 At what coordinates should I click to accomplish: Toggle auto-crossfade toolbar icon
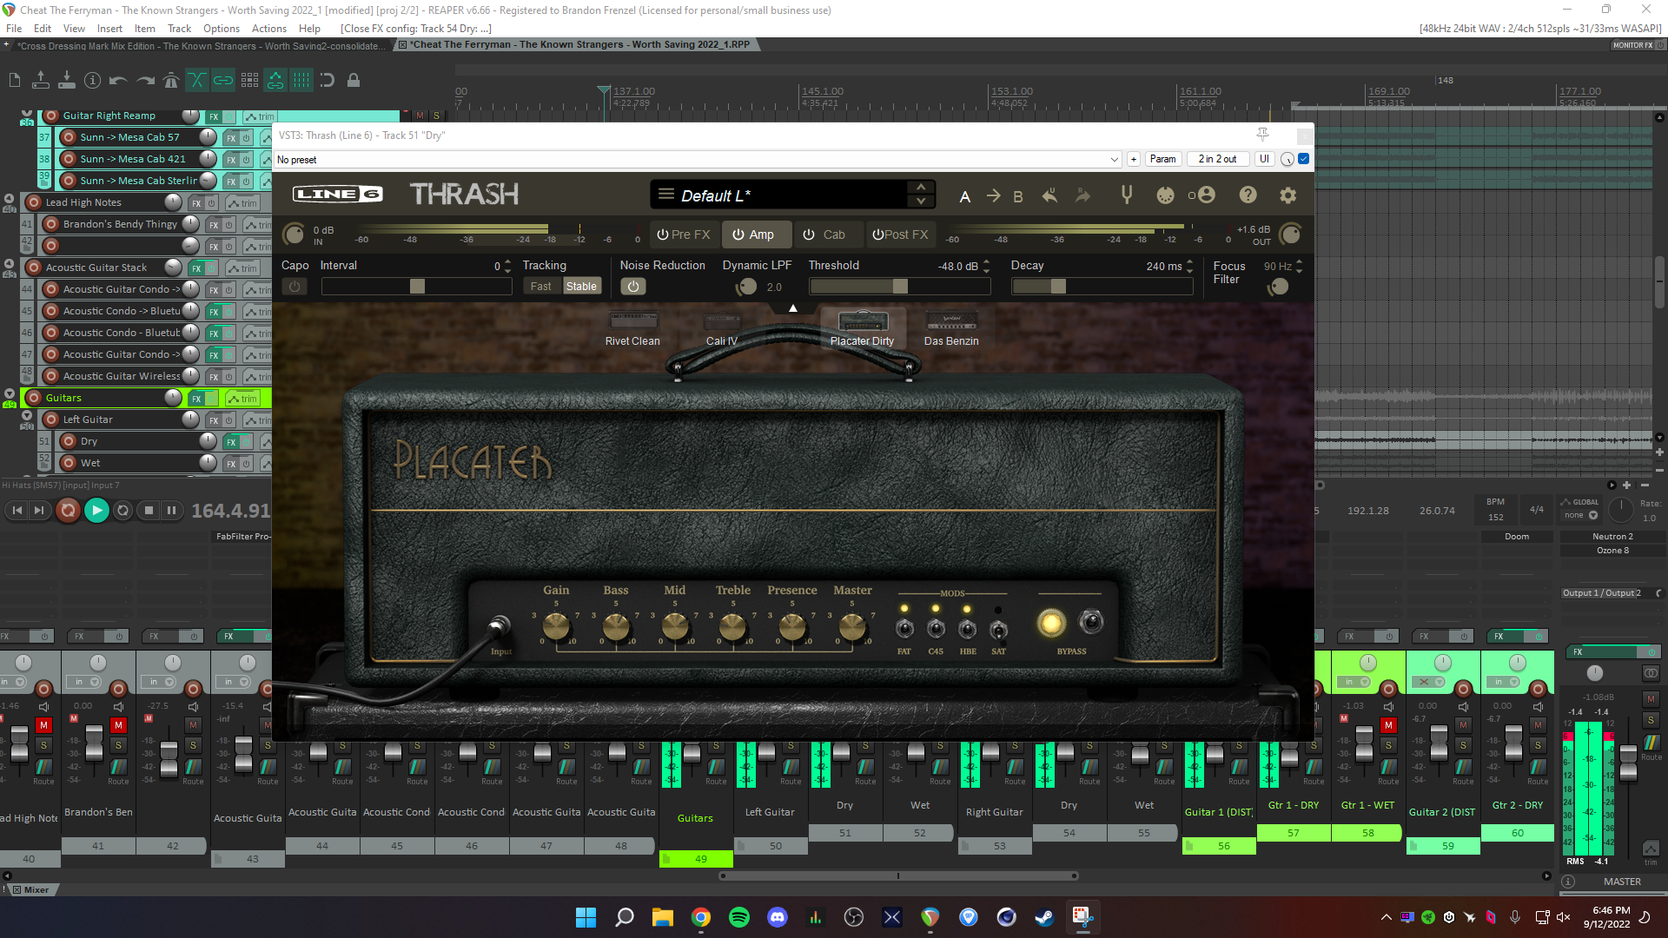(x=197, y=80)
